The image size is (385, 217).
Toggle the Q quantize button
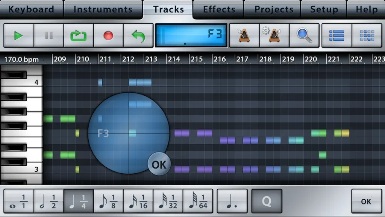[267, 201]
